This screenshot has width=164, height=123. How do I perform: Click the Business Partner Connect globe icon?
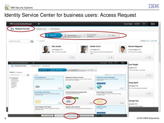pyautogui.click(x=68, y=87)
